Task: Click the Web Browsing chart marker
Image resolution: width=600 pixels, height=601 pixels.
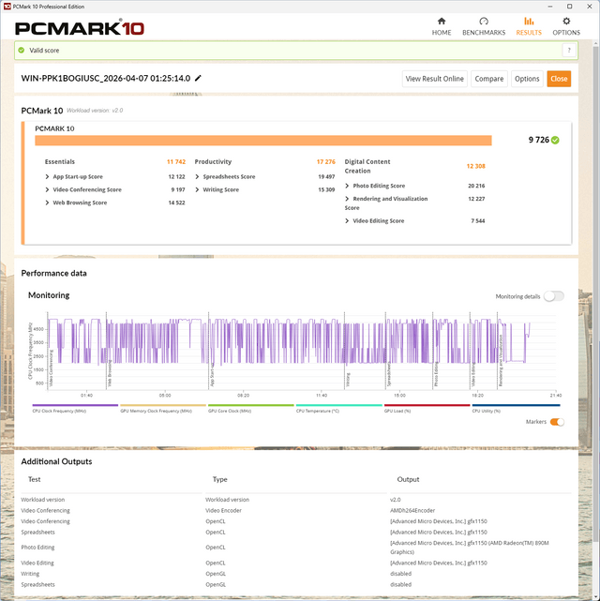Action: pos(110,373)
